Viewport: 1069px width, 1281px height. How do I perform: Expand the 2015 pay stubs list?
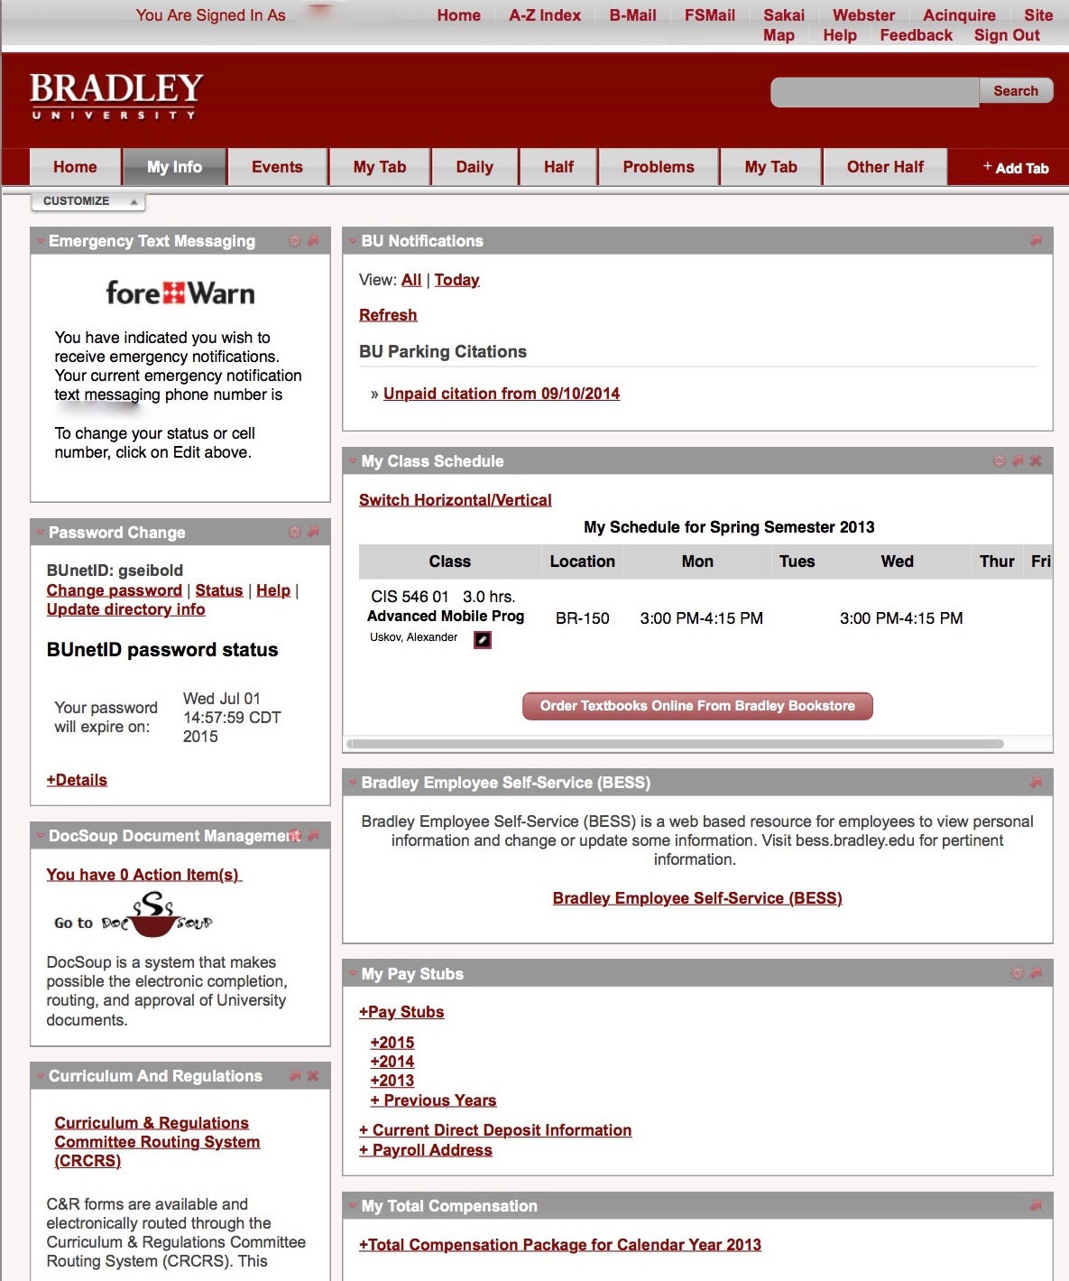coord(392,1043)
